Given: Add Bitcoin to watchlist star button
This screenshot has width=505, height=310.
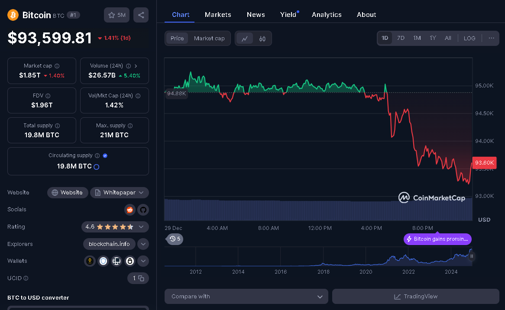Looking at the screenshot, I should [x=117, y=15].
